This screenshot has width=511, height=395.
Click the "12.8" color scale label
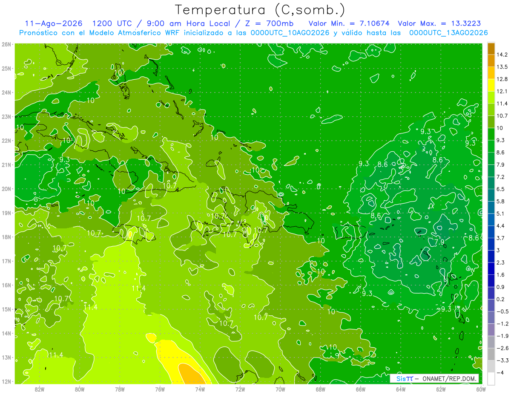tap(502, 79)
